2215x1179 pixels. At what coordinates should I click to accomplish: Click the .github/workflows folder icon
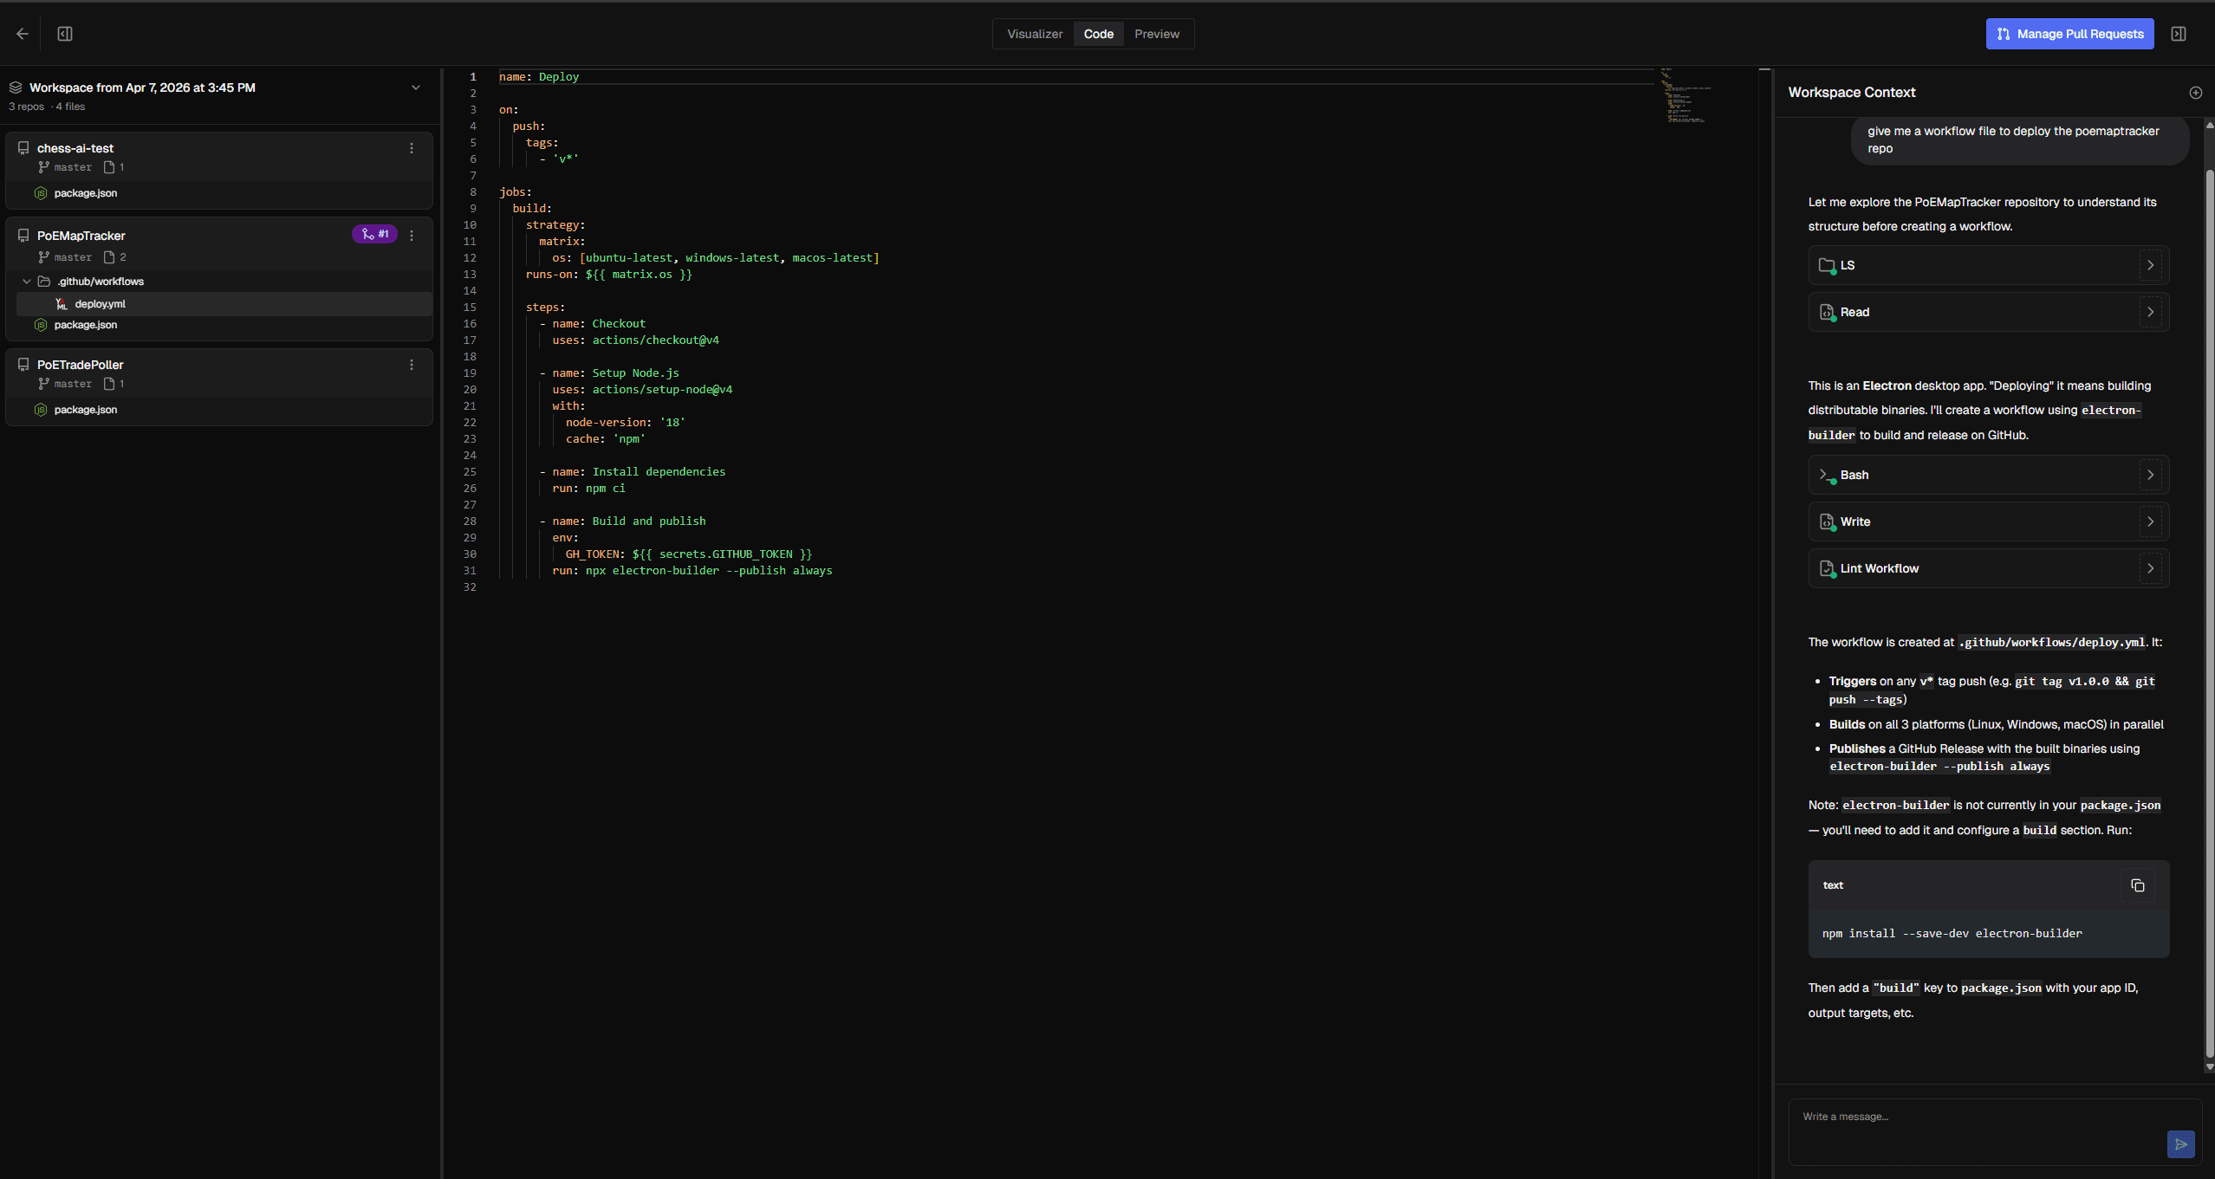click(44, 282)
